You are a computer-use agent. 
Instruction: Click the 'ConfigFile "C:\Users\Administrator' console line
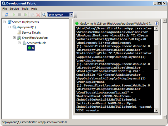108,75
